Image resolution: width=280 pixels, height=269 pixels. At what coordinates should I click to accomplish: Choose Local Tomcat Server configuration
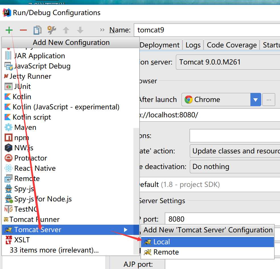[x=207, y=242]
